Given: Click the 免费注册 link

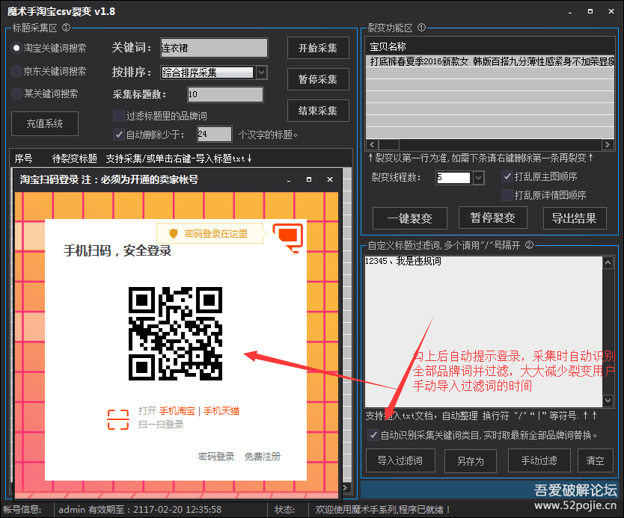Looking at the screenshot, I should [263, 457].
